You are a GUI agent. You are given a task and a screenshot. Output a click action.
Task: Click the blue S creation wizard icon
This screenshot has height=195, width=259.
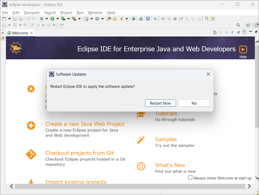click(97, 19)
